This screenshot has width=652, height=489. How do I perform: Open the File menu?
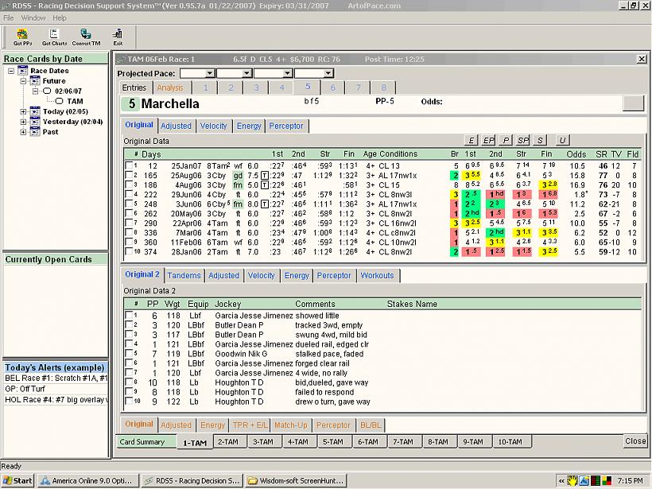pos(8,17)
